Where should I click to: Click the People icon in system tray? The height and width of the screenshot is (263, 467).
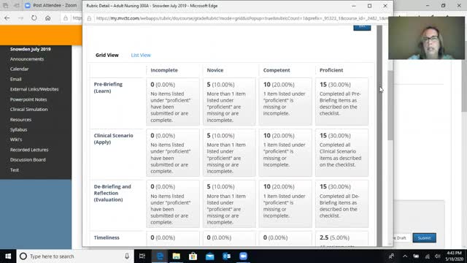pyautogui.click(x=391, y=256)
